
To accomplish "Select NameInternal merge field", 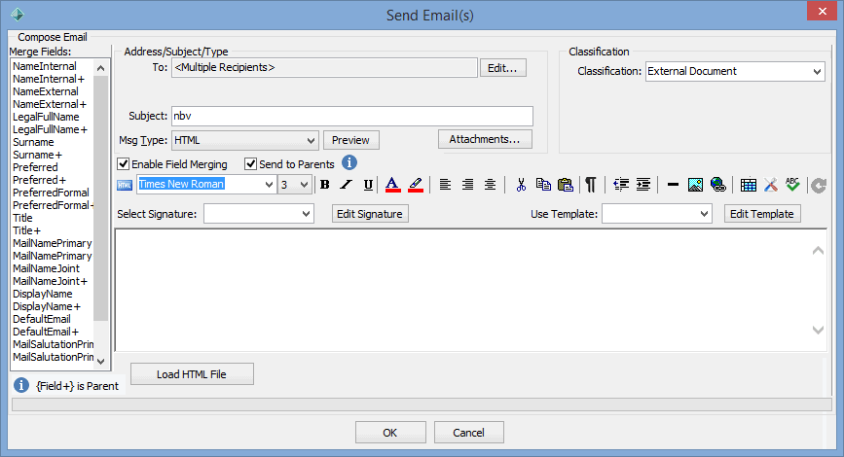I will point(45,66).
